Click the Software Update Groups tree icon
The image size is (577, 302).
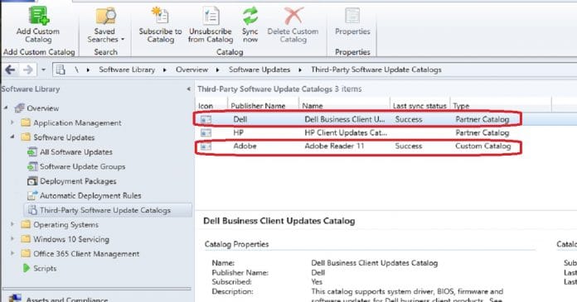(x=32, y=166)
